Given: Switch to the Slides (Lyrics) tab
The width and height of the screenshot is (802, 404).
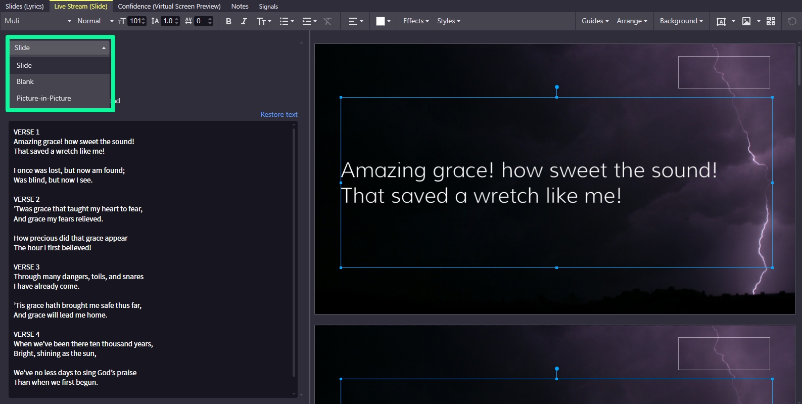Looking at the screenshot, I should pyautogui.click(x=25, y=7).
